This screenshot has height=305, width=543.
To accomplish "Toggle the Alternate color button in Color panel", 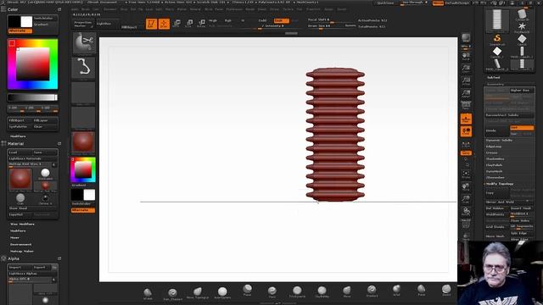I will pos(20,30).
